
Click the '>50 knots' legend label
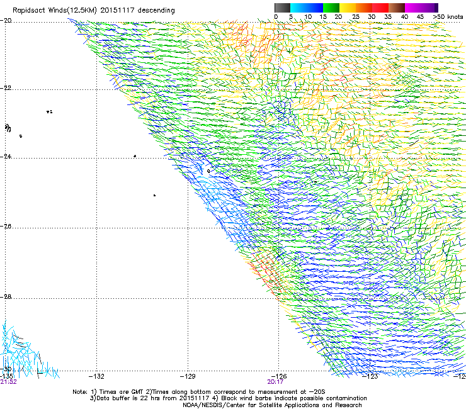448,16
